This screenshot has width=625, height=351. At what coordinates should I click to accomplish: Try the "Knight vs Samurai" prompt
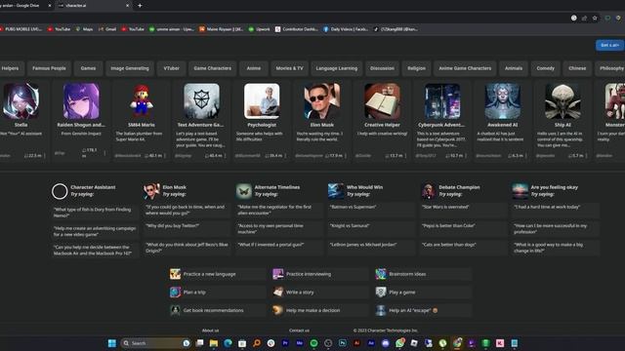(371, 228)
